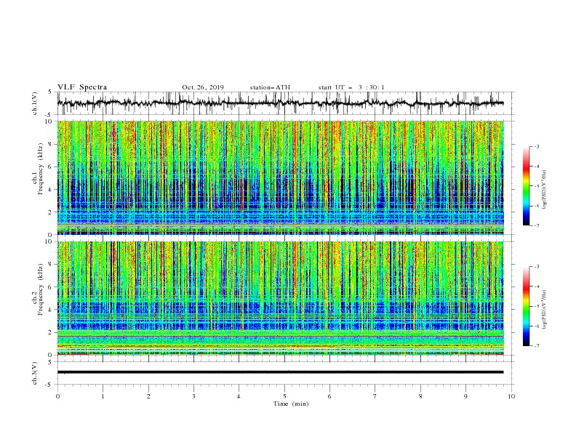Screen dimensions: 576x445
Task: Select the ch.2 color bar 'log(PSD)(V²/Hz)' label
Action: [x=544, y=310]
